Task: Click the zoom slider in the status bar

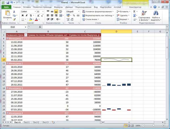Action: pyautogui.click(x=154, y=126)
